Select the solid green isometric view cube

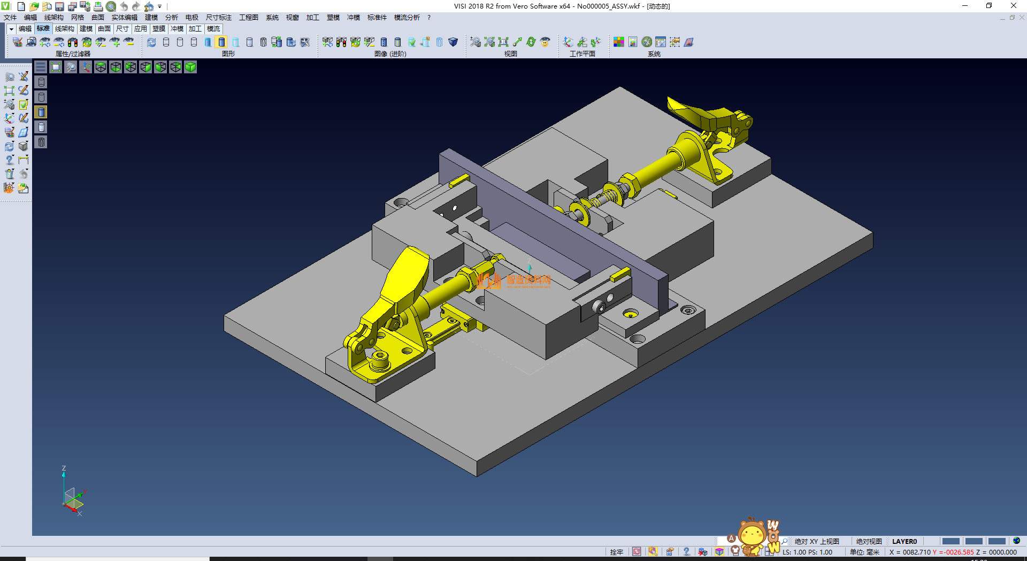point(190,67)
